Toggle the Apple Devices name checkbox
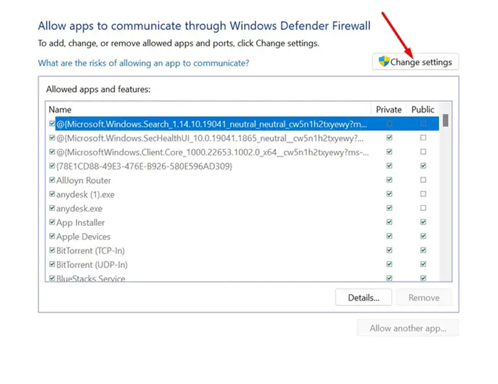Image resolution: width=498 pixels, height=384 pixels. point(51,237)
